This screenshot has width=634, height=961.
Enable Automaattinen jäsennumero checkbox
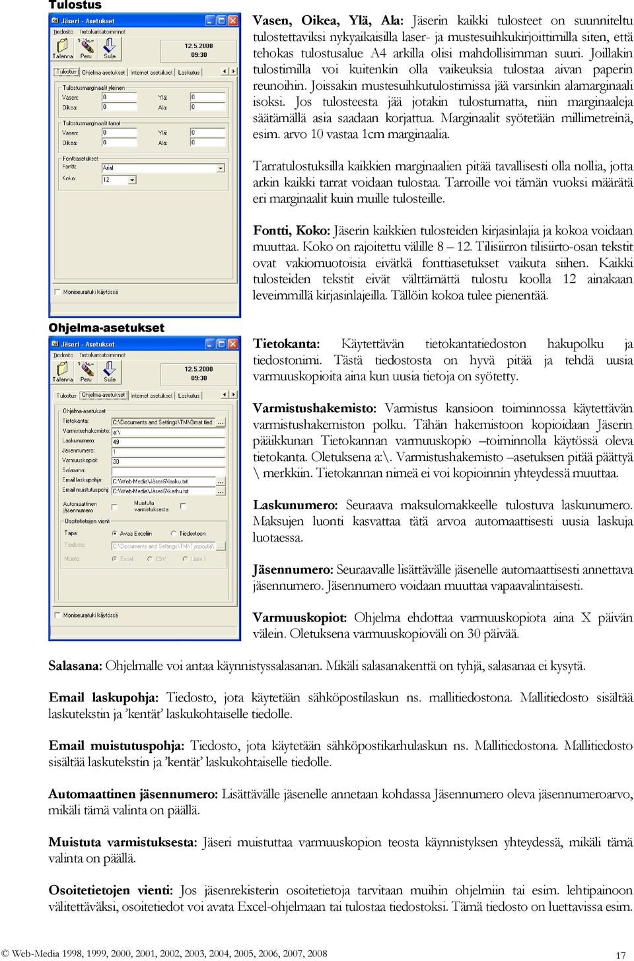(114, 507)
